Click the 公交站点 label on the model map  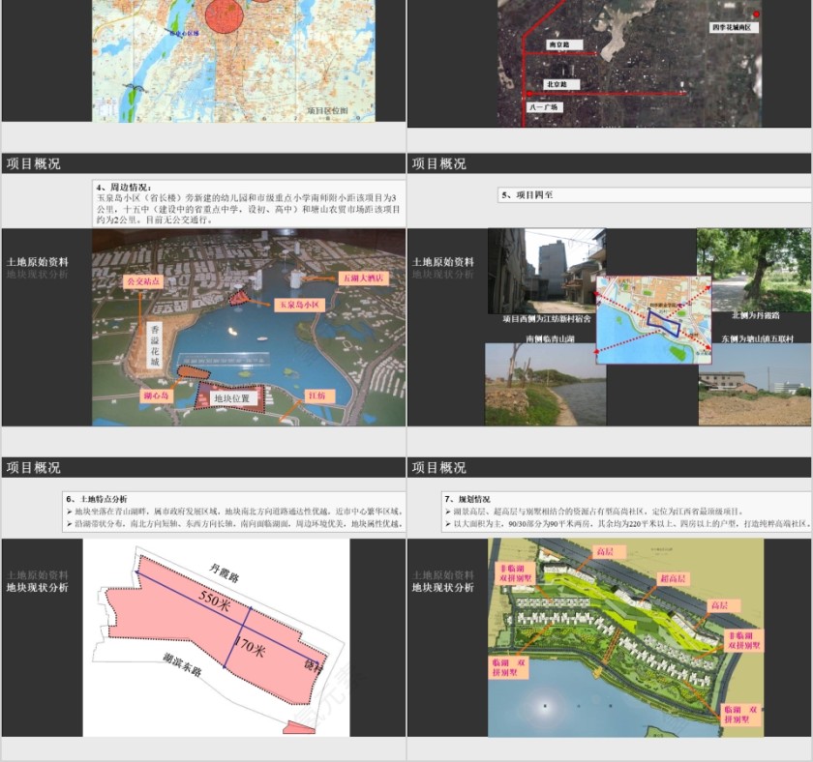[x=143, y=280]
